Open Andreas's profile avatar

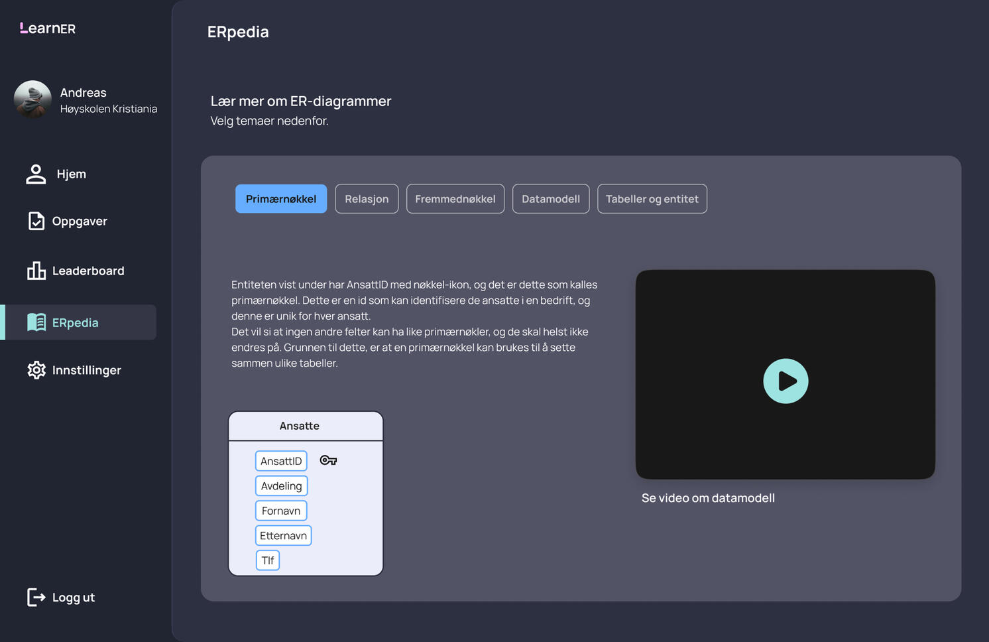coord(32,99)
